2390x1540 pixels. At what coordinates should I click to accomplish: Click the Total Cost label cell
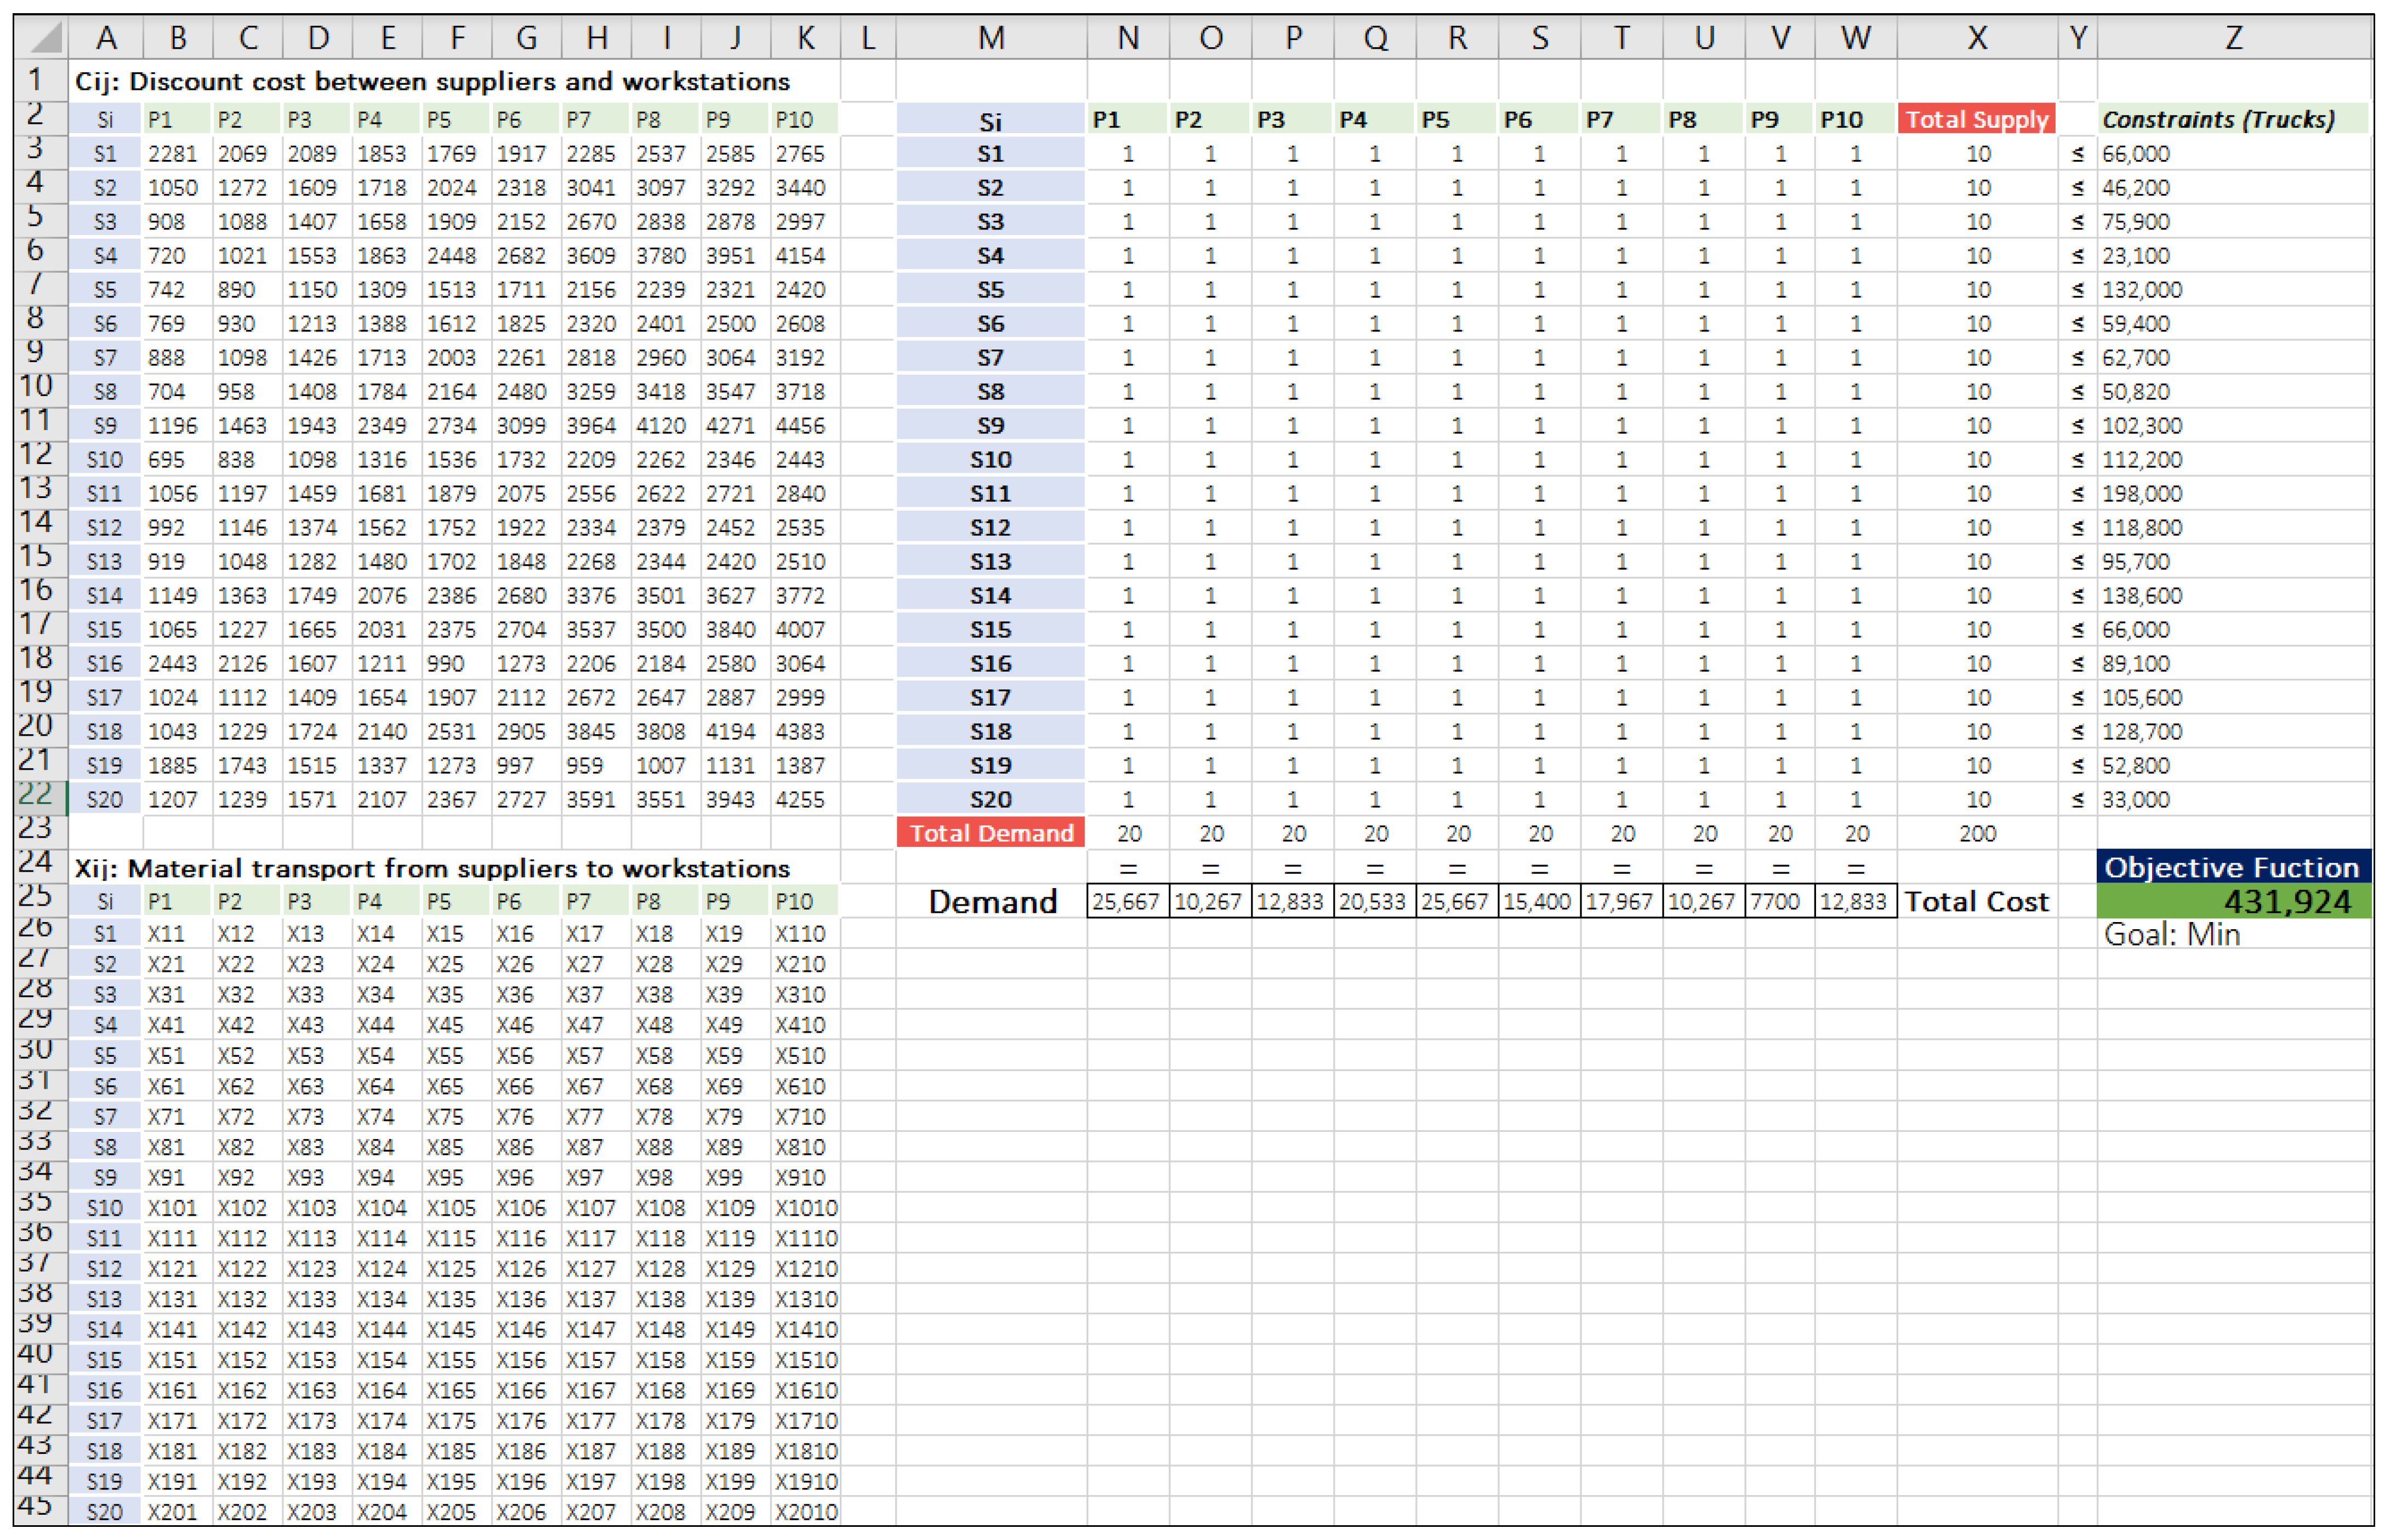pyautogui.click(x=1976, y=902)
